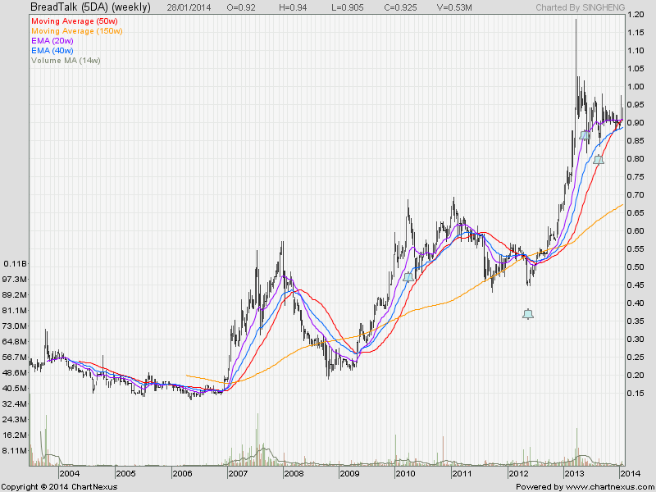656x492 pixels.
Task: Click the 2011 year label on time axis
Action: [x=462, y=473]
